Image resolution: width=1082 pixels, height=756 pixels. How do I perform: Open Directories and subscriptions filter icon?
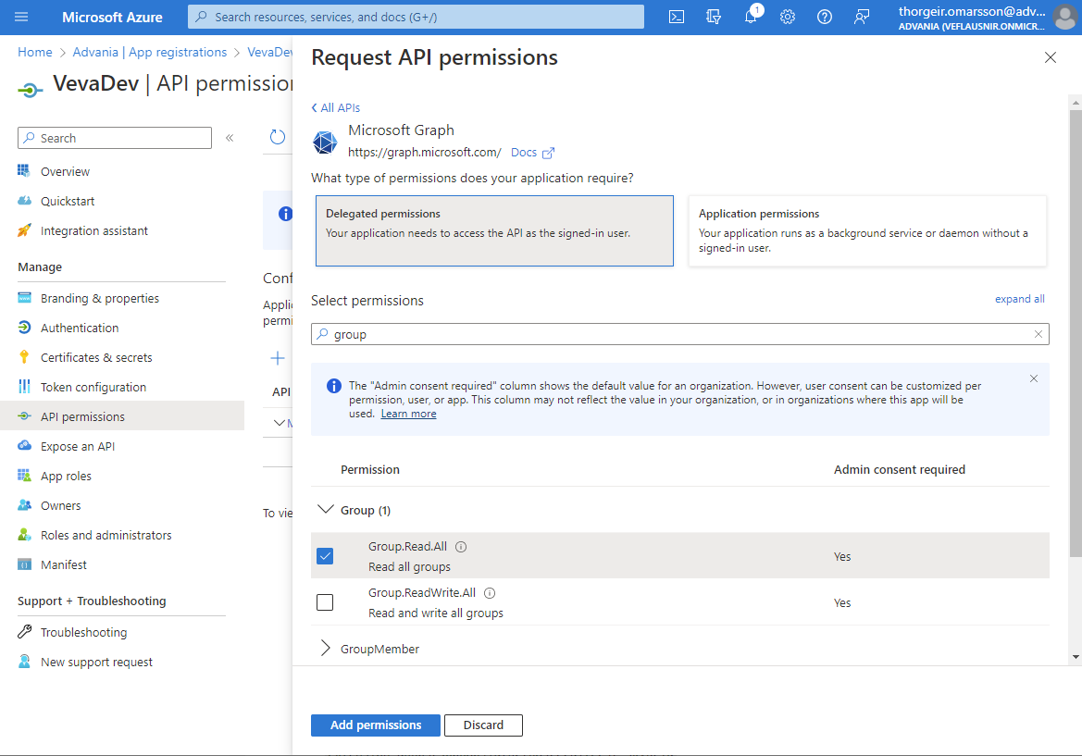click(714, 17)
